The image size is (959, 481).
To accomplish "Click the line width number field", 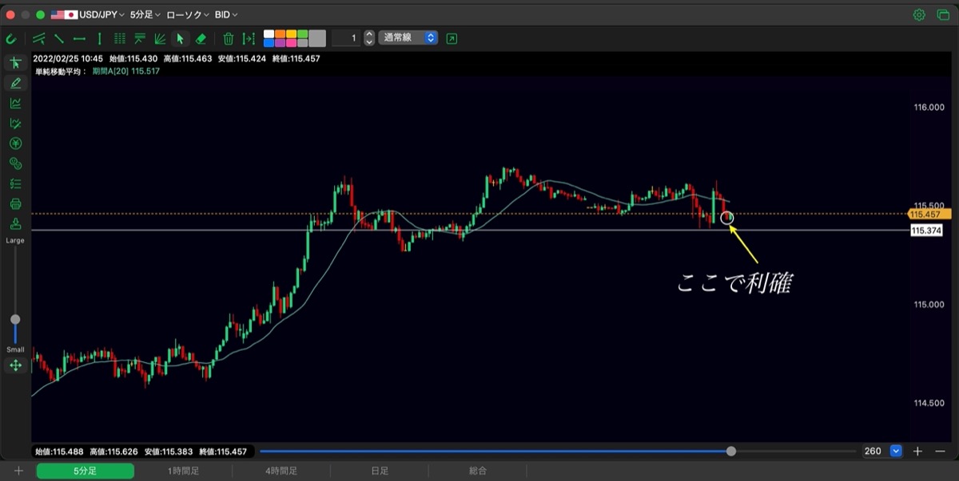I will pos(346,38).
